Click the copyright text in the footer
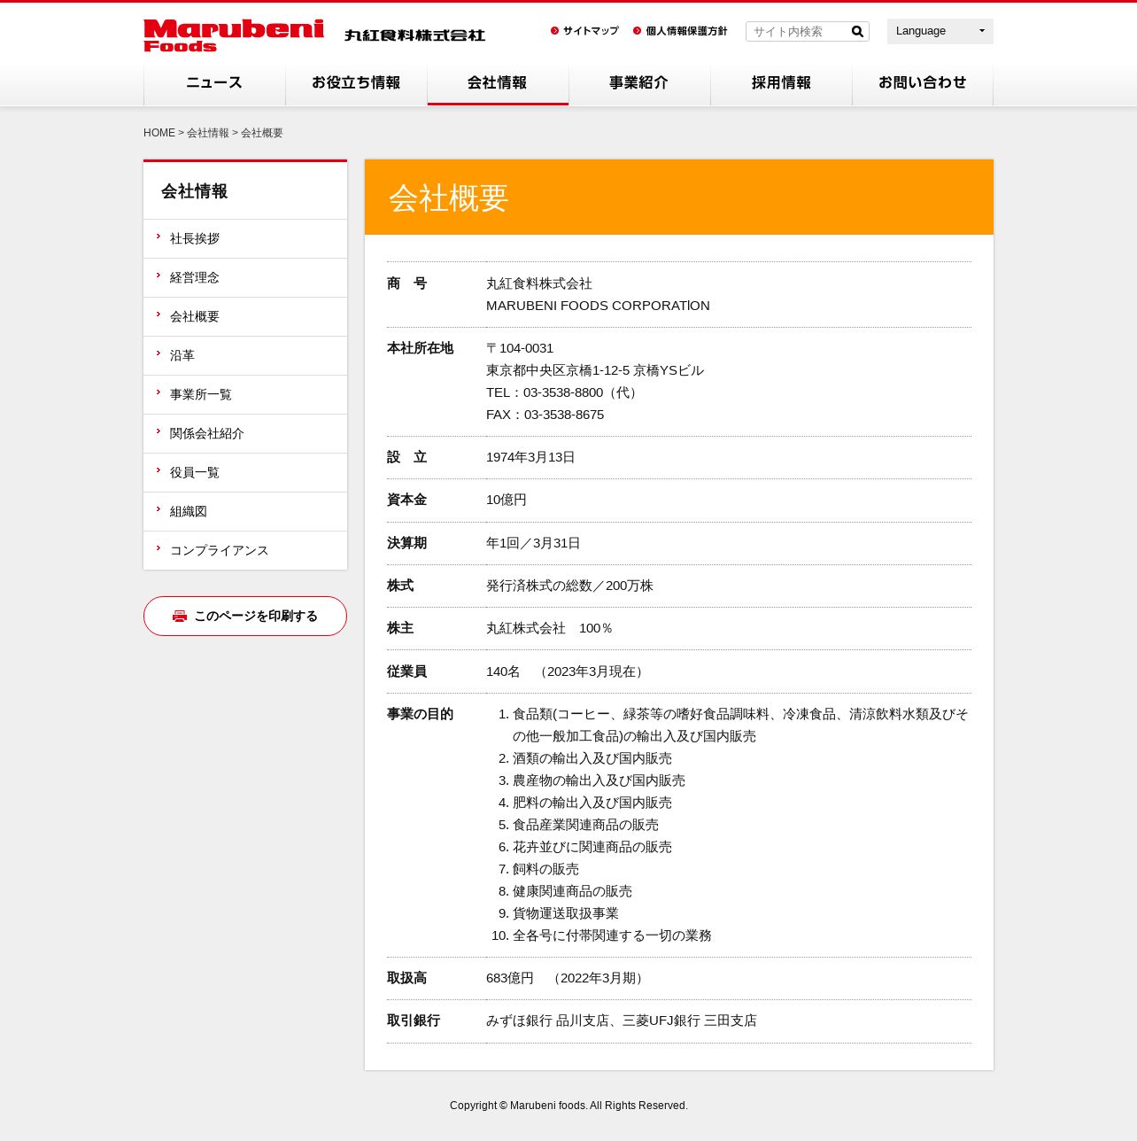 point(568,1106)
